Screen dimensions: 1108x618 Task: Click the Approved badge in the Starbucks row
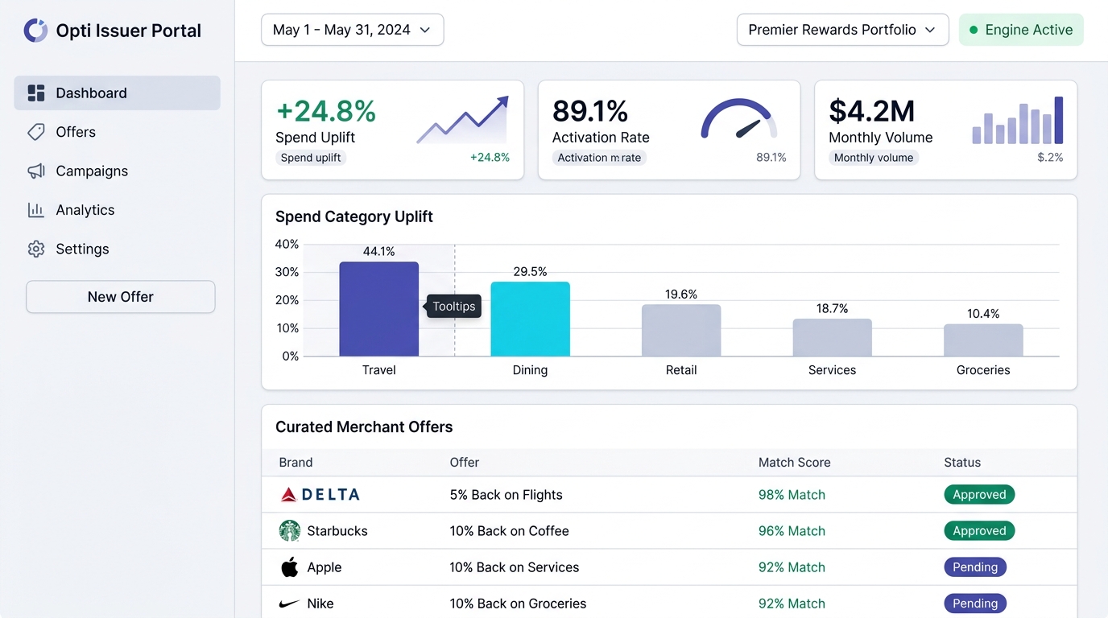pyautogui.click(x=979, y=531)
